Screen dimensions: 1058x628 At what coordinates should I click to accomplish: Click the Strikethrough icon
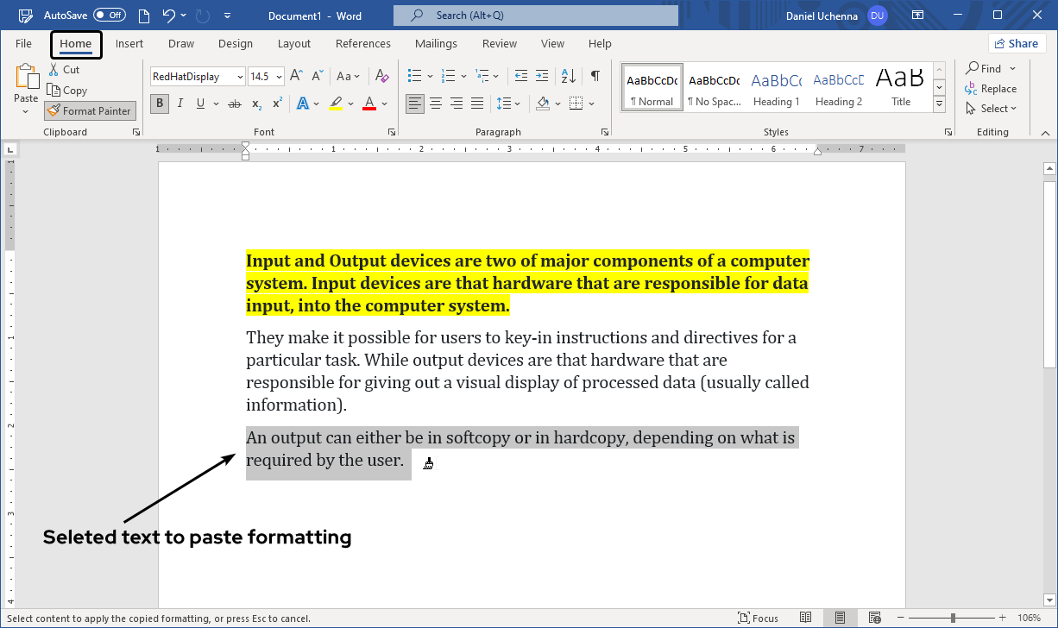tap(234, 104)
